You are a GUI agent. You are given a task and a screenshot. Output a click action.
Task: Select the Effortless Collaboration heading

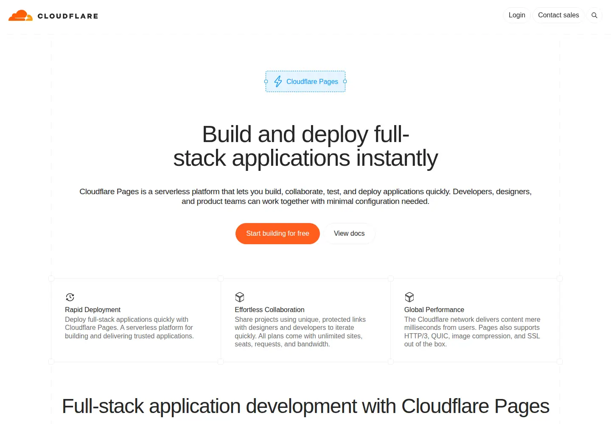coord(269,310)
